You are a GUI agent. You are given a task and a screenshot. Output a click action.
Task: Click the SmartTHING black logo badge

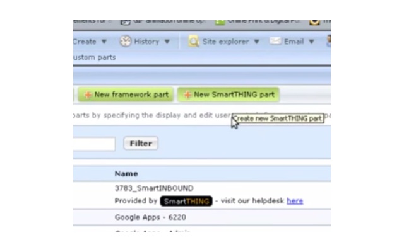tap(186, 201)
